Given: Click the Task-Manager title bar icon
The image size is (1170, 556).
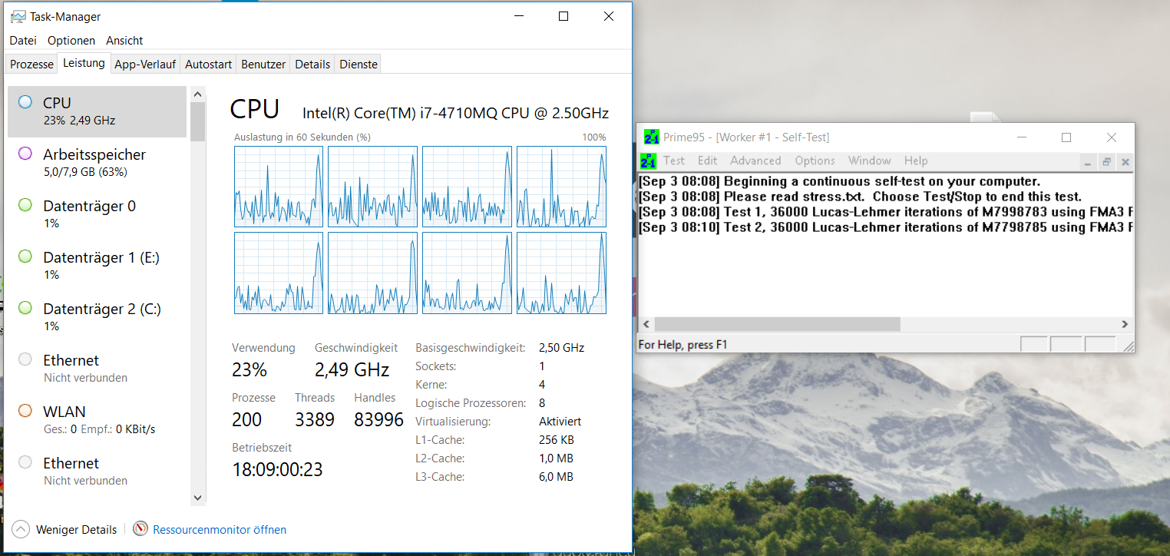Looking at the screenshot, I should [x=18, y=16].
